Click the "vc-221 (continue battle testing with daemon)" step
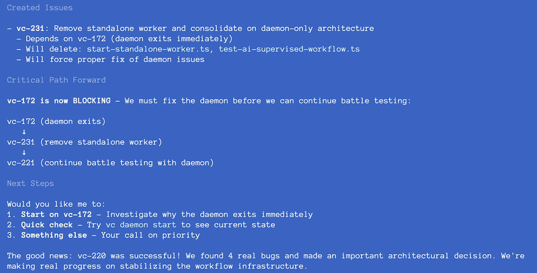537x273 pixels. coord(110,163)
